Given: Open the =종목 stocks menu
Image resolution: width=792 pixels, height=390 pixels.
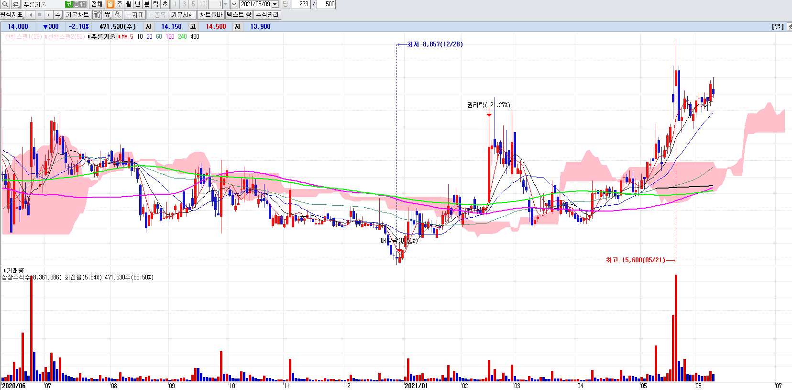Looking at the screenshot, I should (x=157, y=15).
